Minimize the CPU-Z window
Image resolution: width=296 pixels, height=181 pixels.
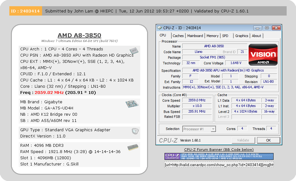coord(257,28)
